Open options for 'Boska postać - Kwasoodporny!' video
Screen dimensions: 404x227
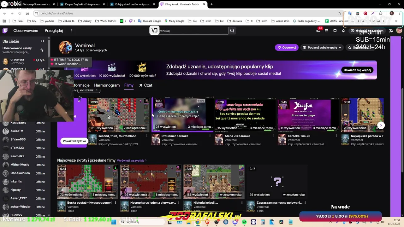click(116, 202)
